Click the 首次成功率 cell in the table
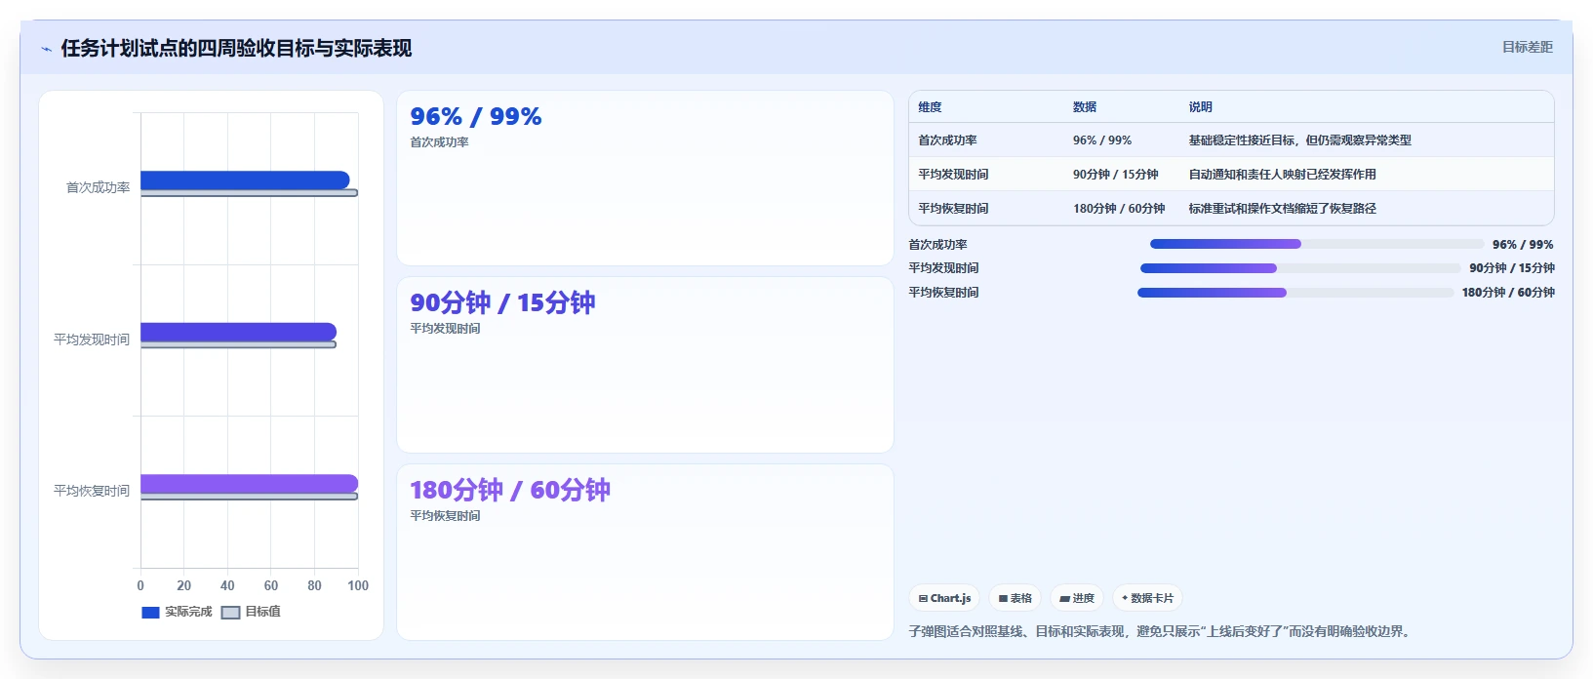 pyautogui.click(x=947, y=140)
